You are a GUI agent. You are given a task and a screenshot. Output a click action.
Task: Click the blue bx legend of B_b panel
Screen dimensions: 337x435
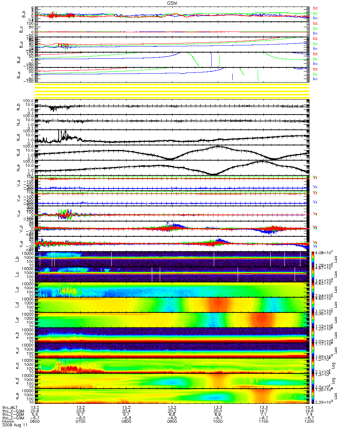[315, 17]
